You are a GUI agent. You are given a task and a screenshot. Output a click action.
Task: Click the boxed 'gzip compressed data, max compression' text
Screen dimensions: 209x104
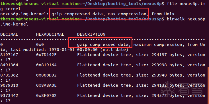pos(99,14)
